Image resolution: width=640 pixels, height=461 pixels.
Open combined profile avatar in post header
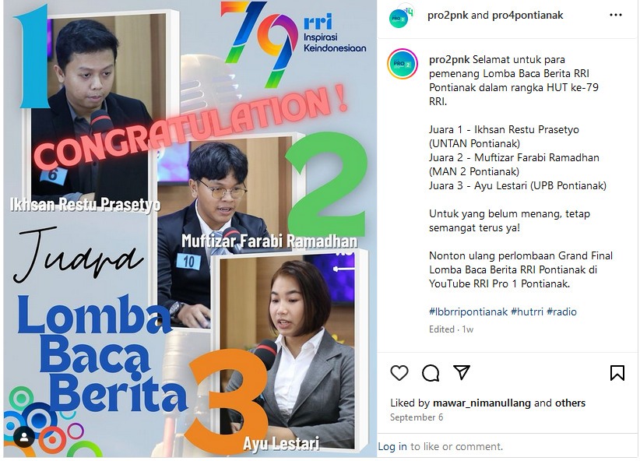401,16
